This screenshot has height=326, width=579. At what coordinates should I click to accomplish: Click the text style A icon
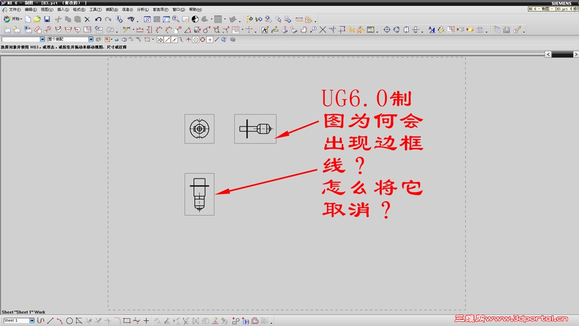[x=431, y=30]
